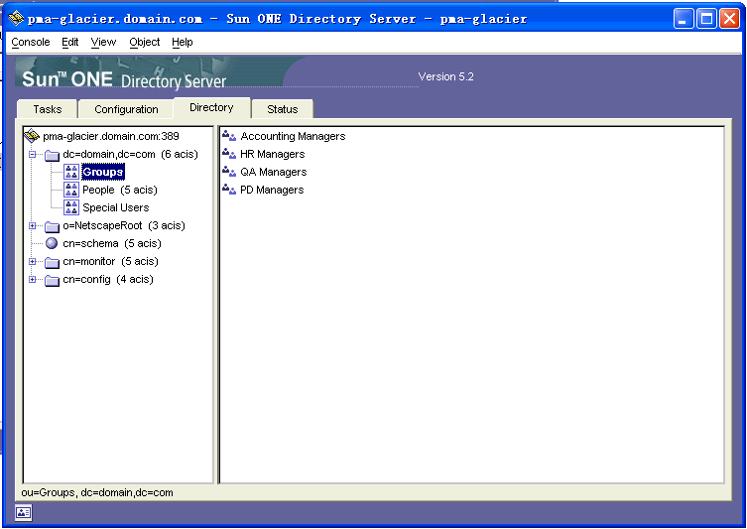Open the Edit menu

pyautogui.click(x=70, y=42)
